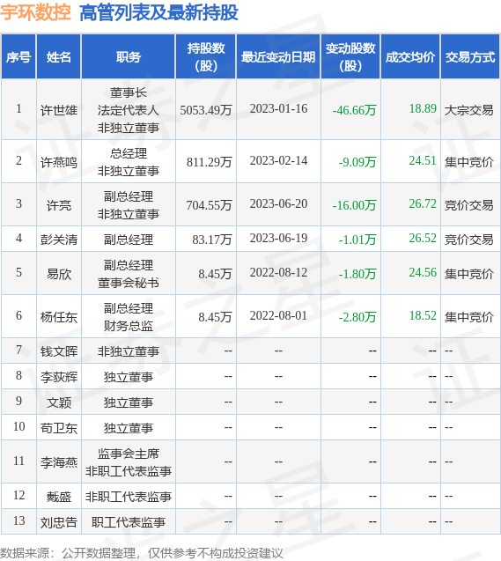The width and height of the screenshot is (501, 561).
Task: Select the change value -46.66万
Action: (x=354, y=110)
